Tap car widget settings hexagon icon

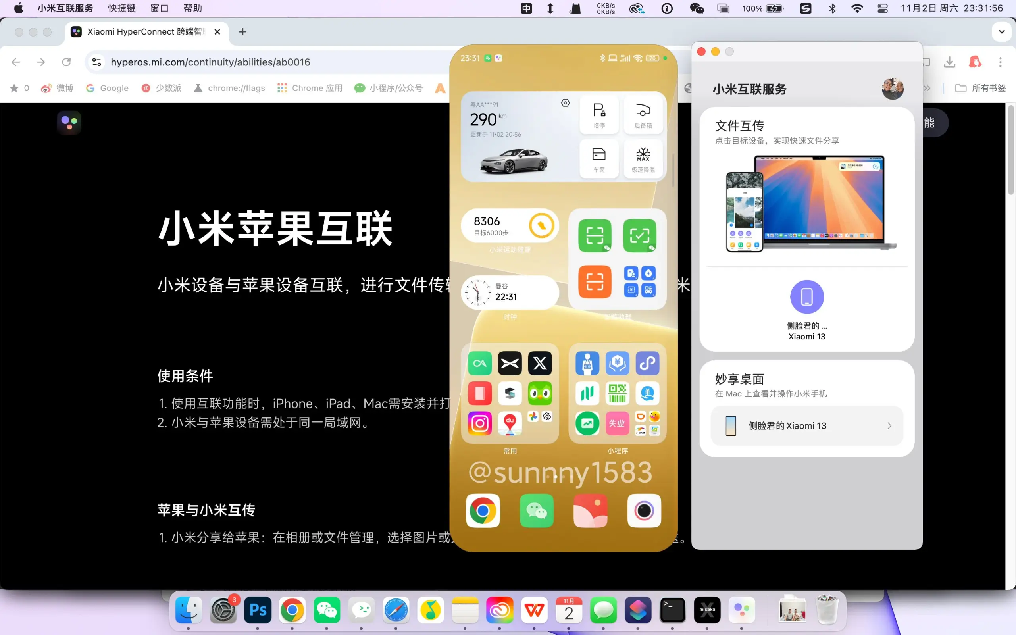(566, 103)
